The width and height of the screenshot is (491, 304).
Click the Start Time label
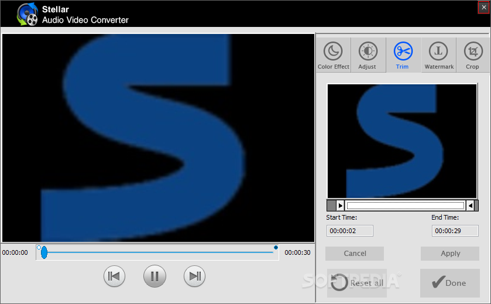(x=341, y=217)
